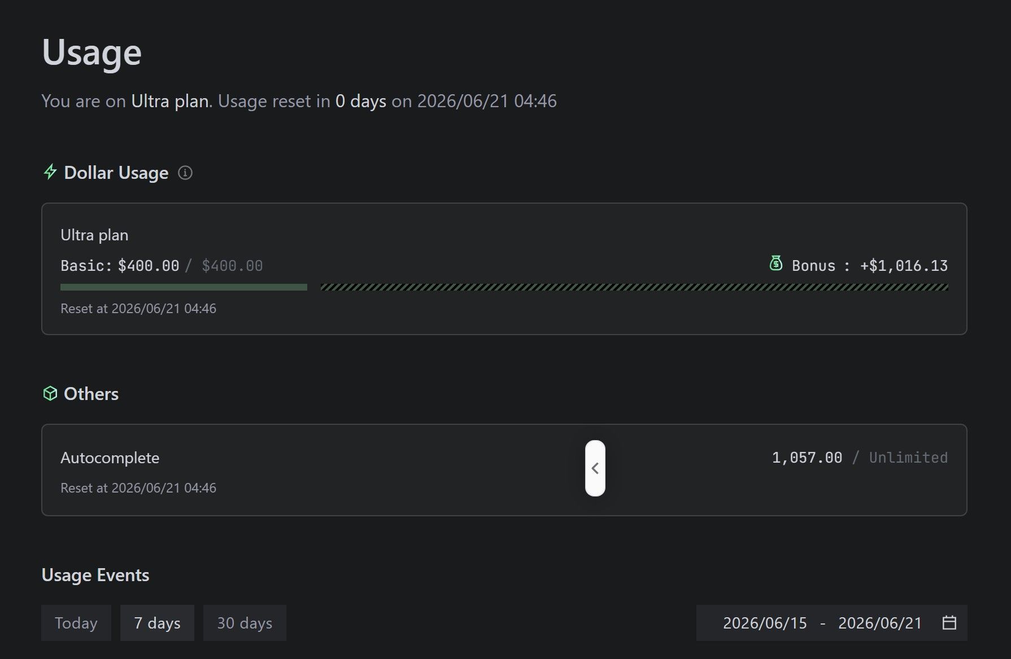Click the 1,057.00 autocomplete count
Viewport: 1011px width, 659px height.
(807, 458)
